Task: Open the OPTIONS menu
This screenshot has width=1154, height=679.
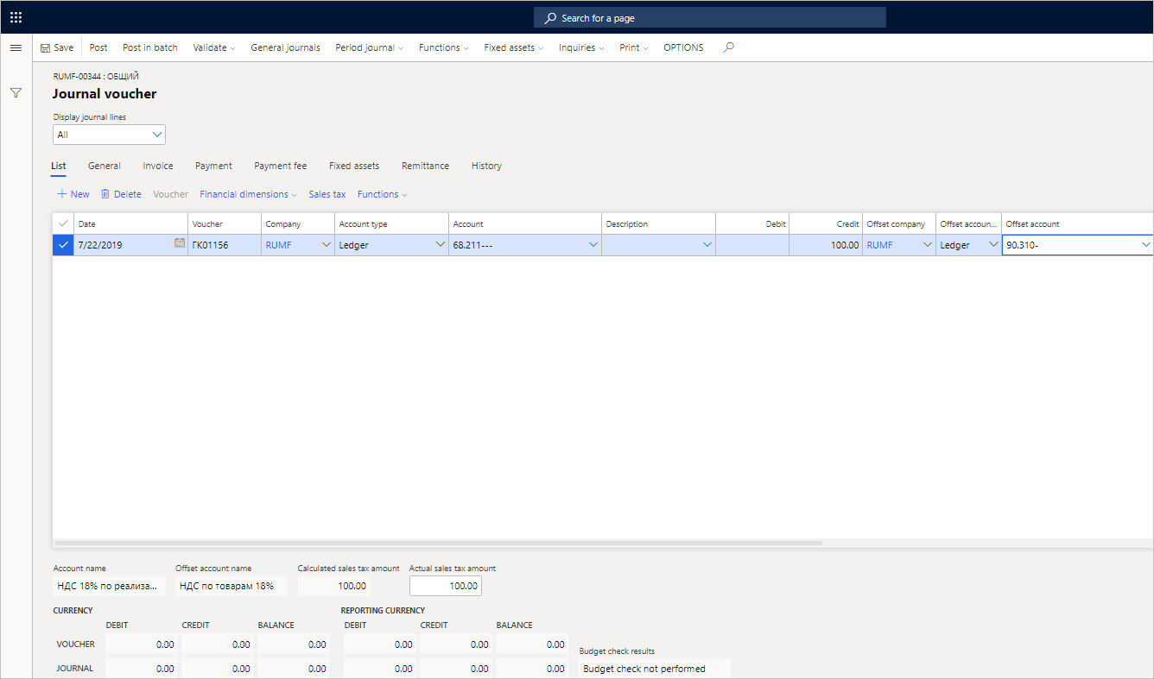Action: pos(683,47)
